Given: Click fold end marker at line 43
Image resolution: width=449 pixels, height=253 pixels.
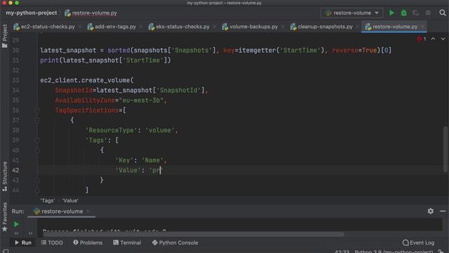Looking at the screenshot, I should 37,180.
